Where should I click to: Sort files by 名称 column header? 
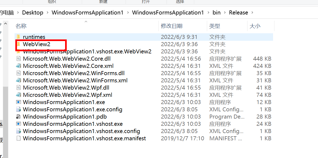tap(21, 26)
